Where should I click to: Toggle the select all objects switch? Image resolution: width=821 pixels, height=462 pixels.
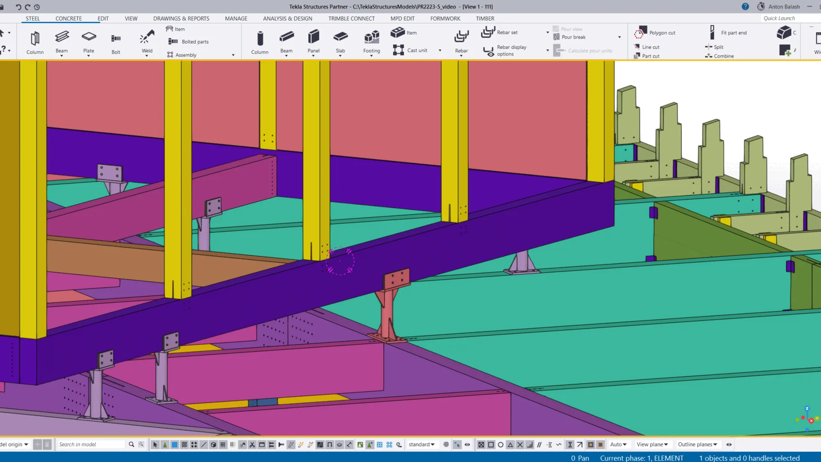[155, 444]
